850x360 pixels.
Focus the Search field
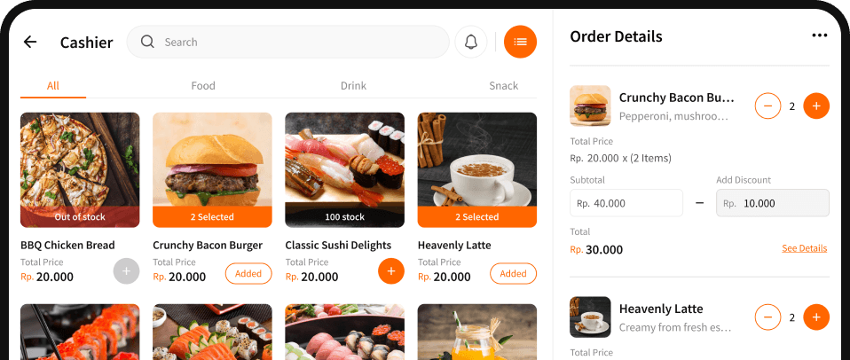[287, 42]
